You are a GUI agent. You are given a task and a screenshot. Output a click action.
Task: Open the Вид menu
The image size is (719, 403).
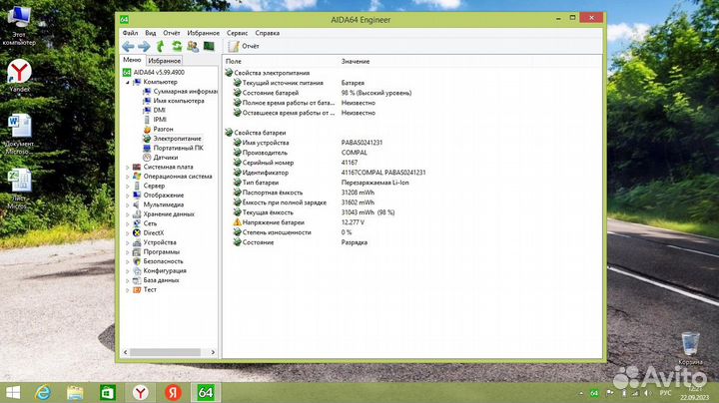151,33
